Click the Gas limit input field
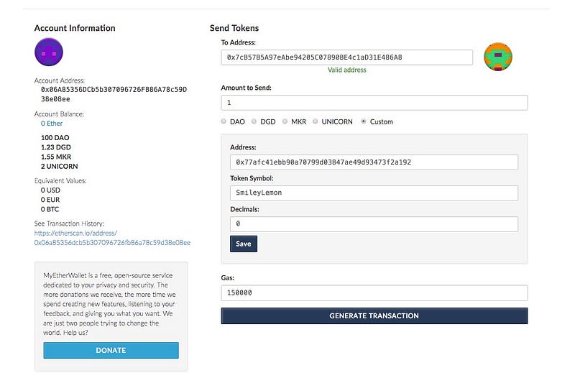Viewport: 575px width, 378px height. (374, 293)
